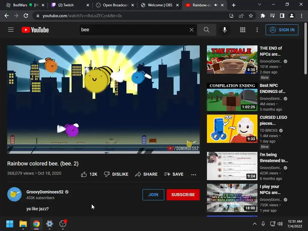Open the YouTube hamburger guide menu
Image resolution: width=308 pixels, height=231 pixels.
[11, 30]
